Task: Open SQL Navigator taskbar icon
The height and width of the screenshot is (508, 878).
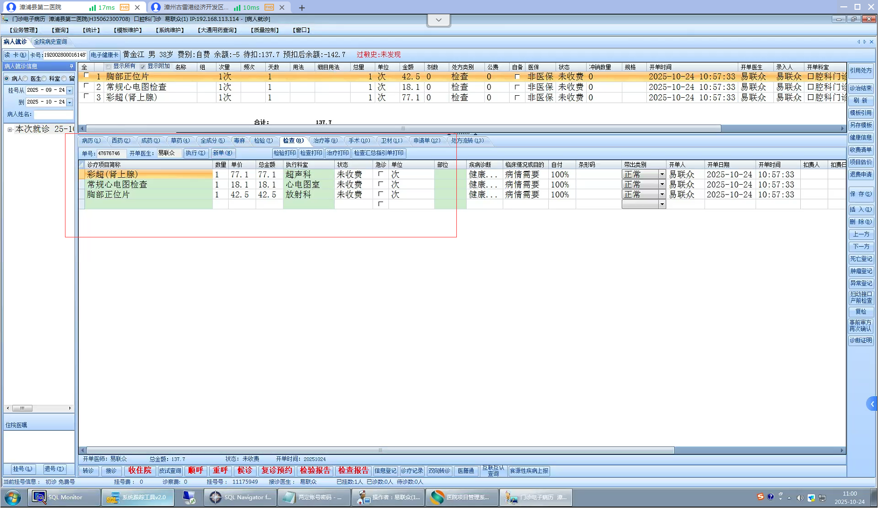Action: (x=240, y=497)
